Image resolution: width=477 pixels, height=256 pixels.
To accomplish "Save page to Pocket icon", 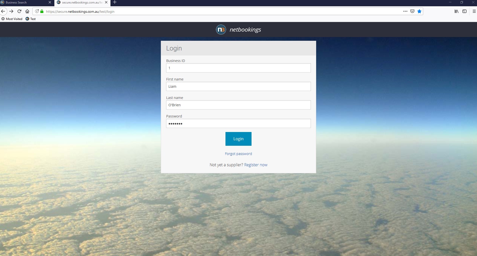I will click(412, 11).
